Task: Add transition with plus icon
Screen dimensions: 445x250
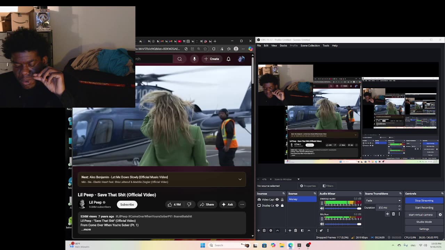Action: [x=388, y=214]
